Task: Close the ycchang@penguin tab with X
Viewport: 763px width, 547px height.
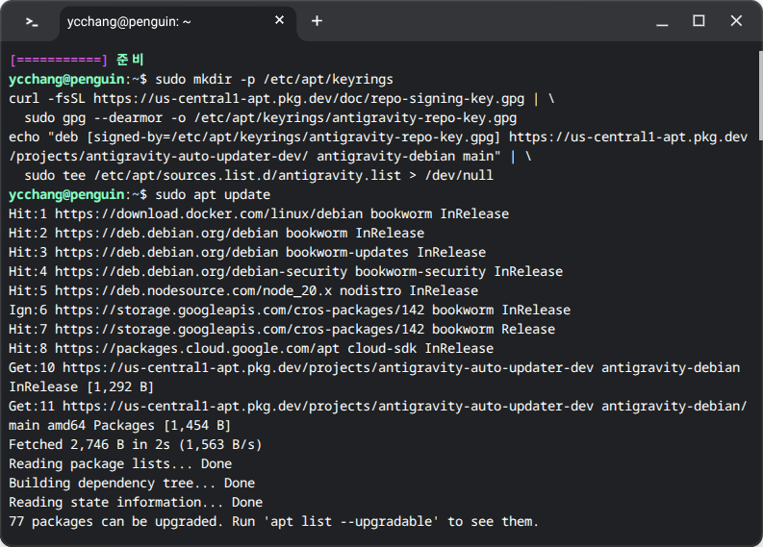Action: tap(280, 21)
